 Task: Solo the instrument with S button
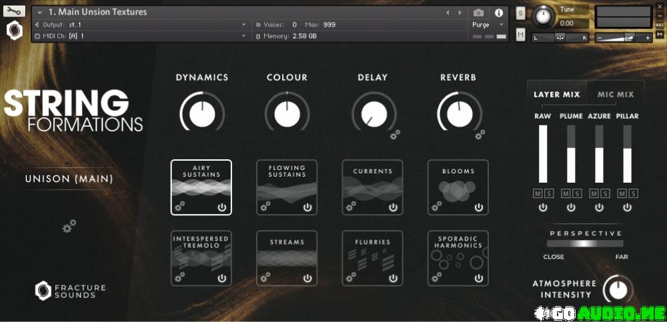pos(521,13)
